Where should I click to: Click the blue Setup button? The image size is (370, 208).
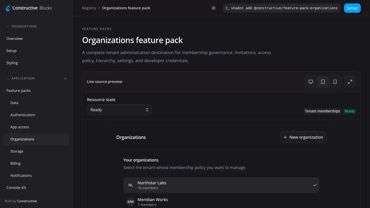352,8
